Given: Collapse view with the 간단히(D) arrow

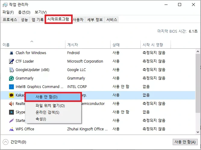Looking at the screenshot, I should point(5,142).
